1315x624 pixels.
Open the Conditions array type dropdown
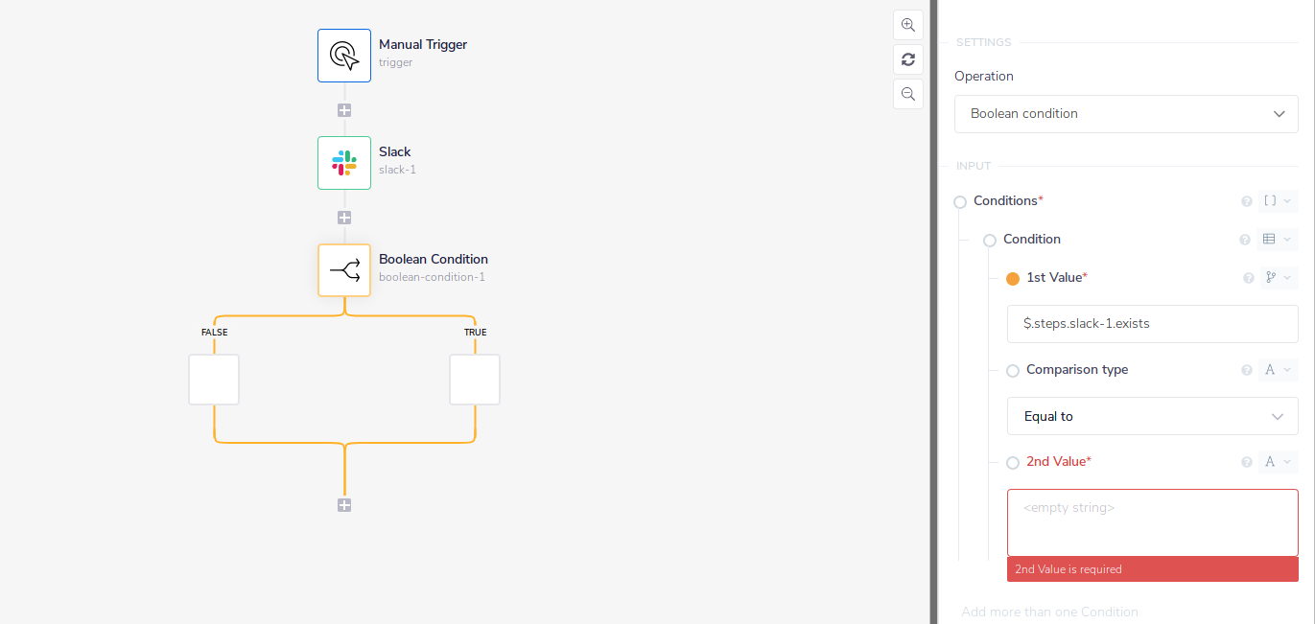click(1278, 201)
